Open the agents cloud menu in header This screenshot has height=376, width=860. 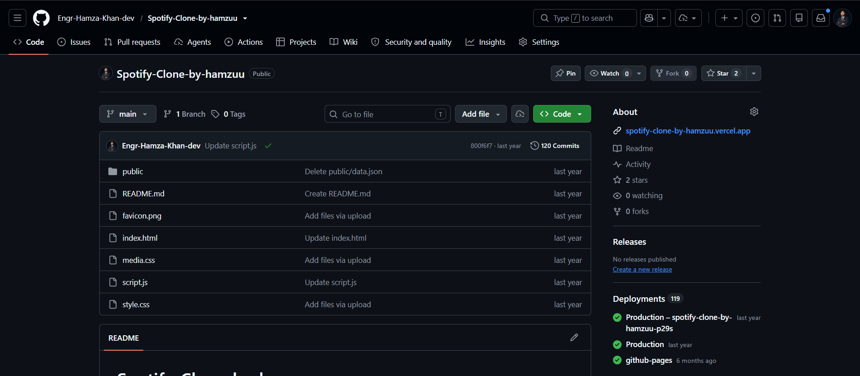pyautogui.click(x=688, y=18)
